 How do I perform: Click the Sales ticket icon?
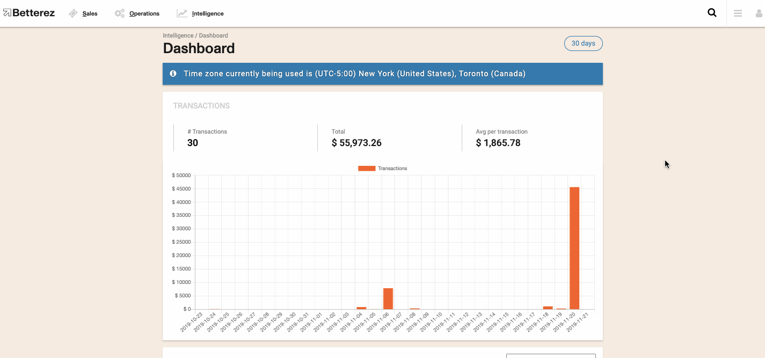click(74, 13)
